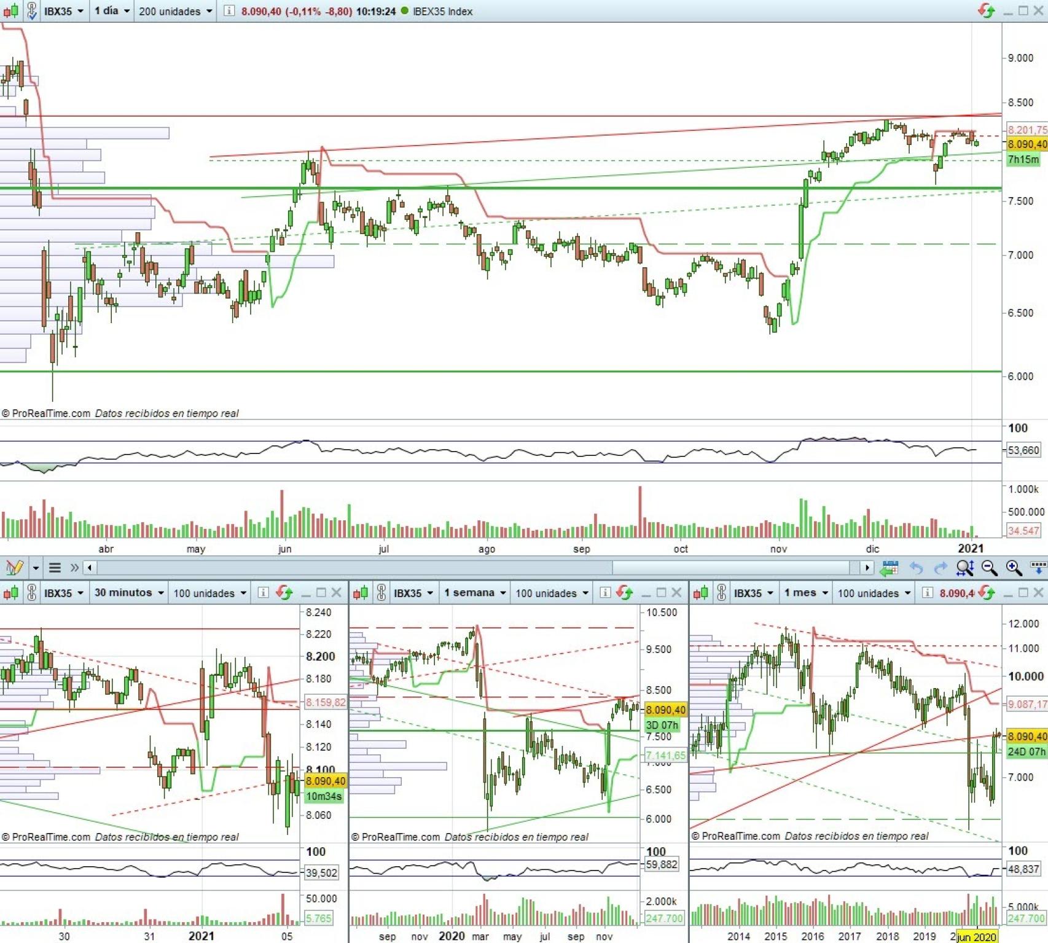Open the '1 día' timeframe dropdown

[x=112, y=11]
